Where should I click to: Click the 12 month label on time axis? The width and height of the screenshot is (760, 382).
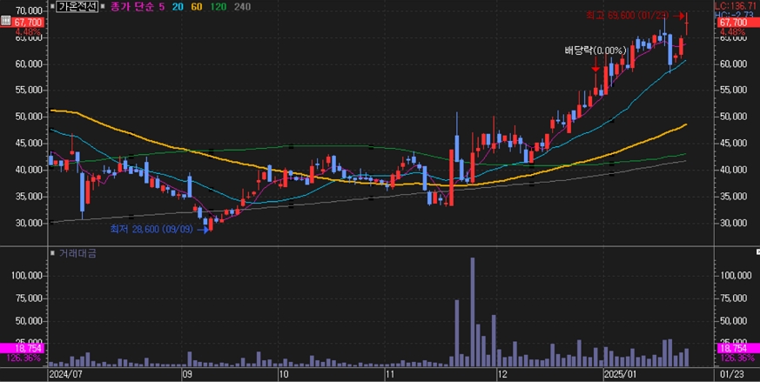[502, 374]
